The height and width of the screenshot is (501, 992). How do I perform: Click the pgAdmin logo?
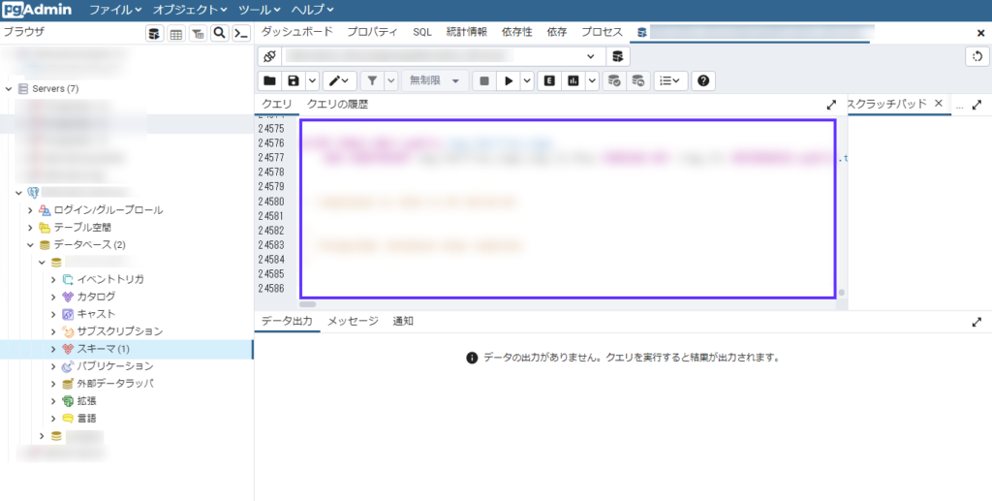click(x=38, y=10)
